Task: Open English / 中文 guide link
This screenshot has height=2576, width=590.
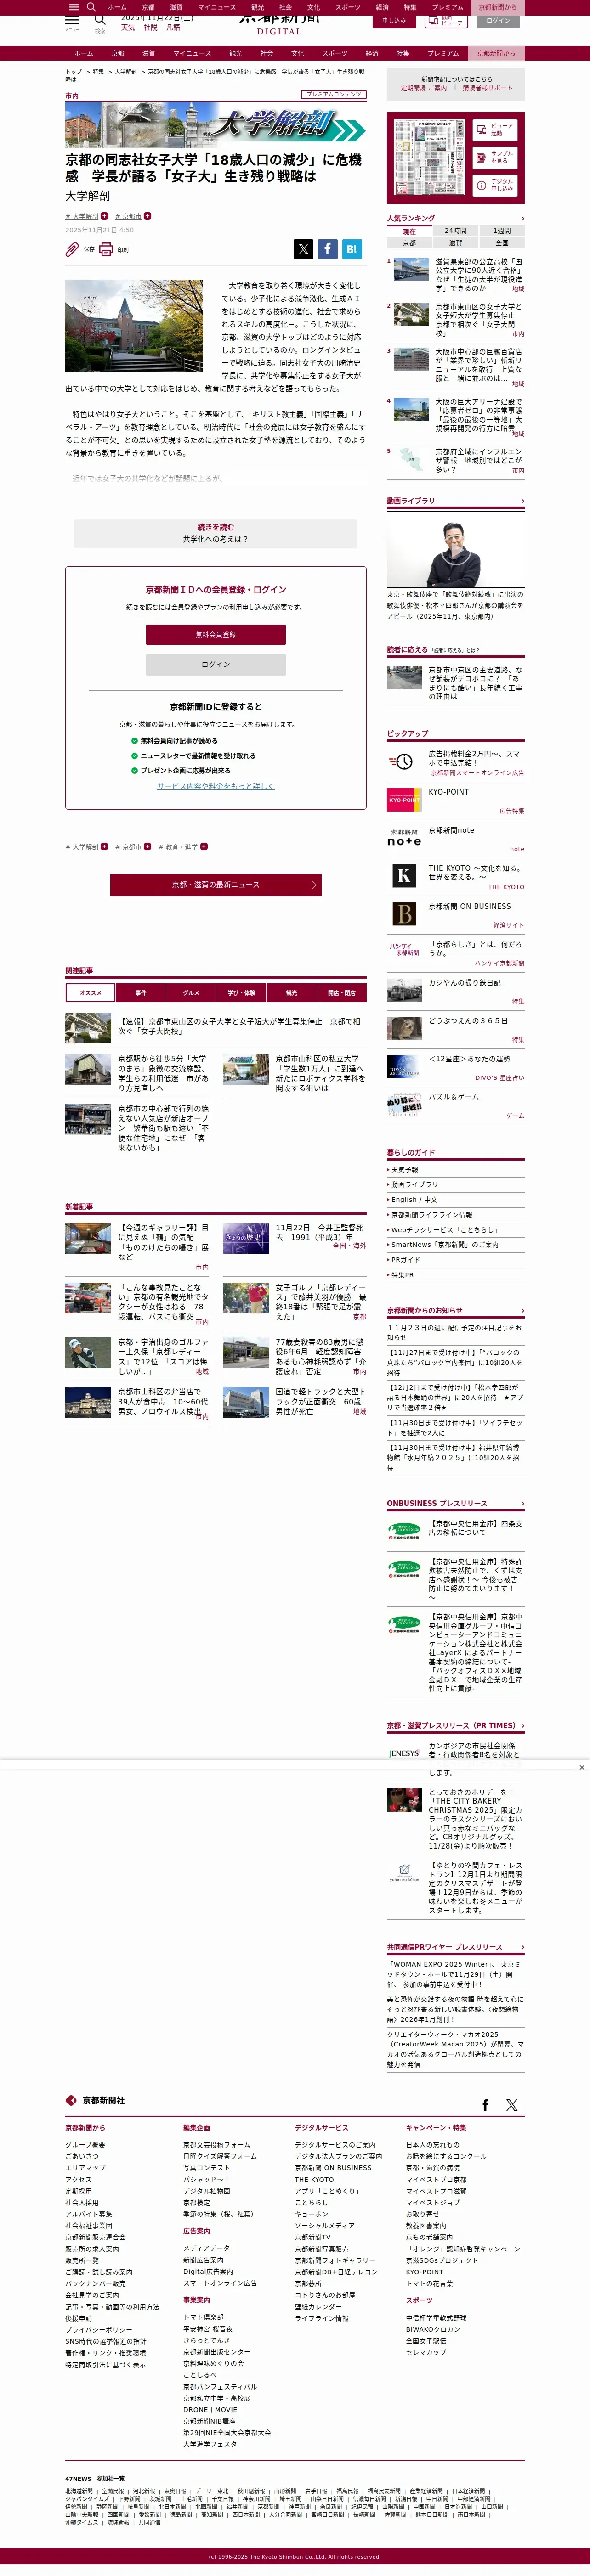Action: 414,1199
